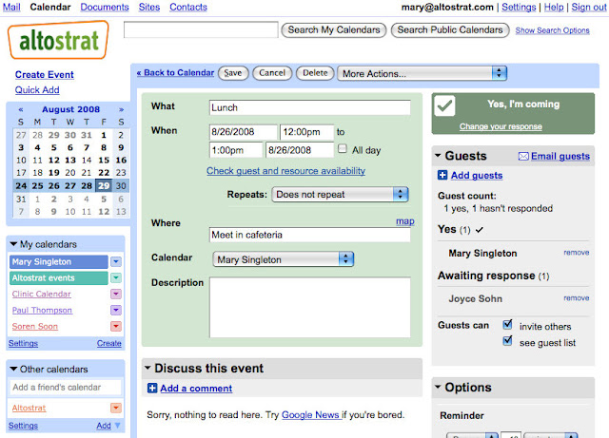The width and height of the screenshot is (609, 438).
Task: Click the Cancel button
Action: pos(272,73)
